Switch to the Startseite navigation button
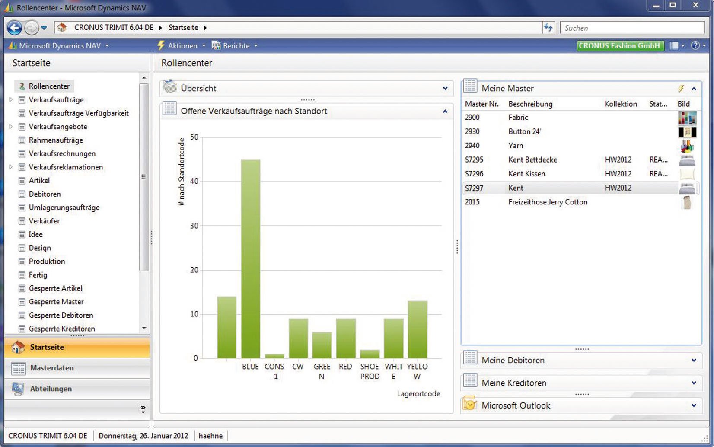This screenshot has height=447, width=714. tap(77, 347)
